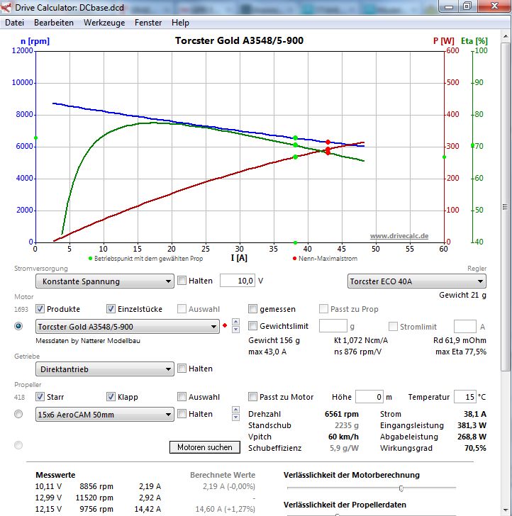512x516 pixels.
Task: Step motor selection down with arrow
Action: pos(235,330)
